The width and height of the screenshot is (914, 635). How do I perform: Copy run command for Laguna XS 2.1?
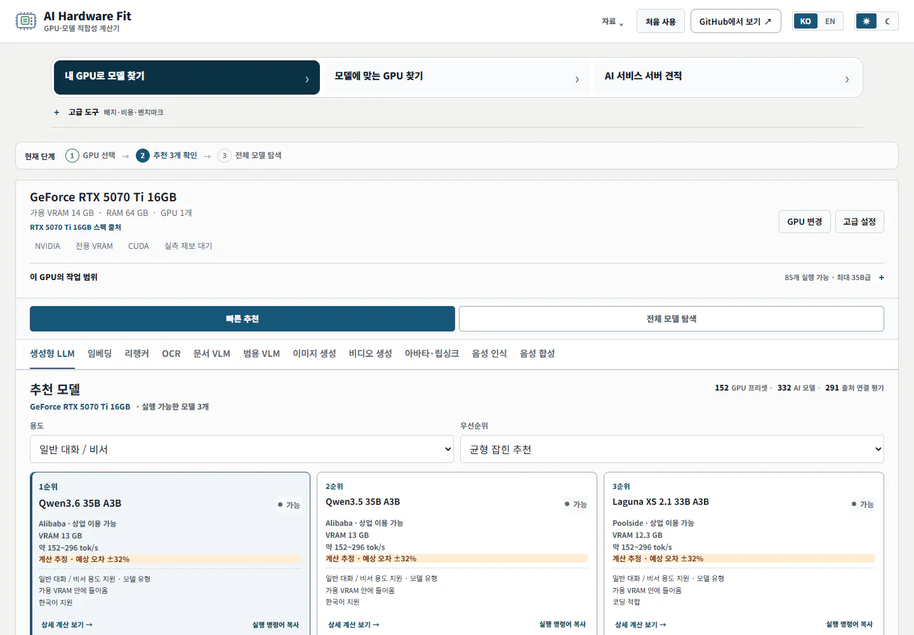(x=849, y=625)
